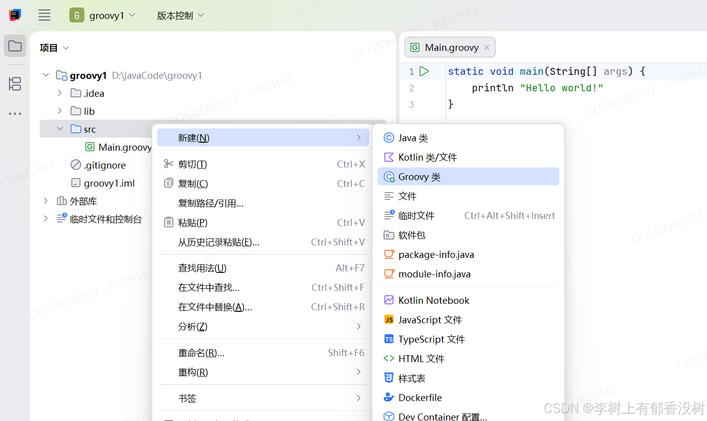Click the closing brace on line 3

(x=451, y=104)
